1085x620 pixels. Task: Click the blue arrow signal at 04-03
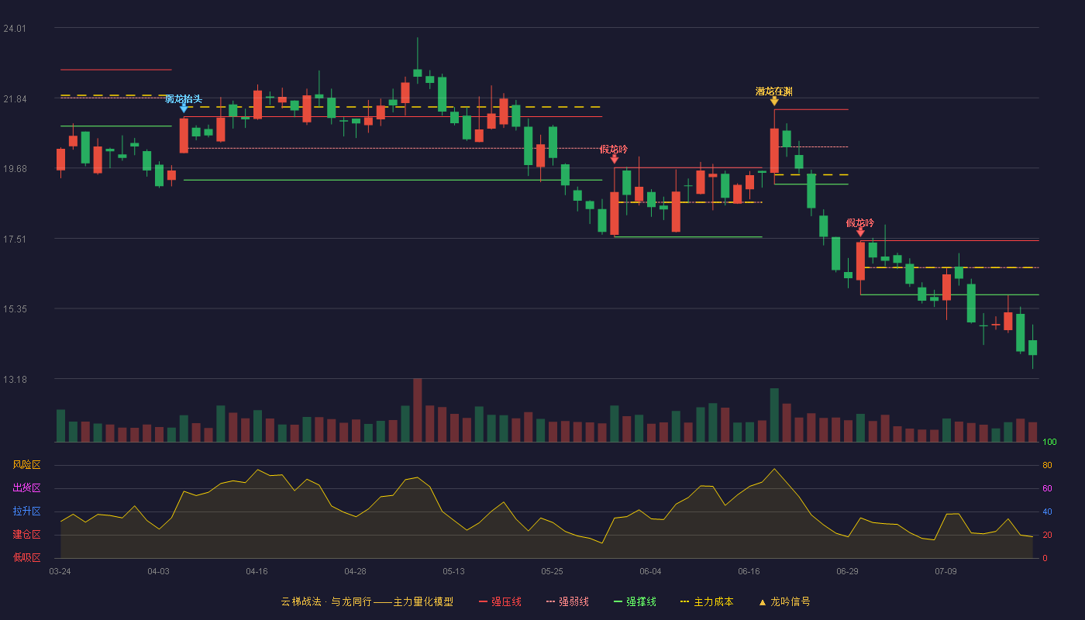click(184, 108)
